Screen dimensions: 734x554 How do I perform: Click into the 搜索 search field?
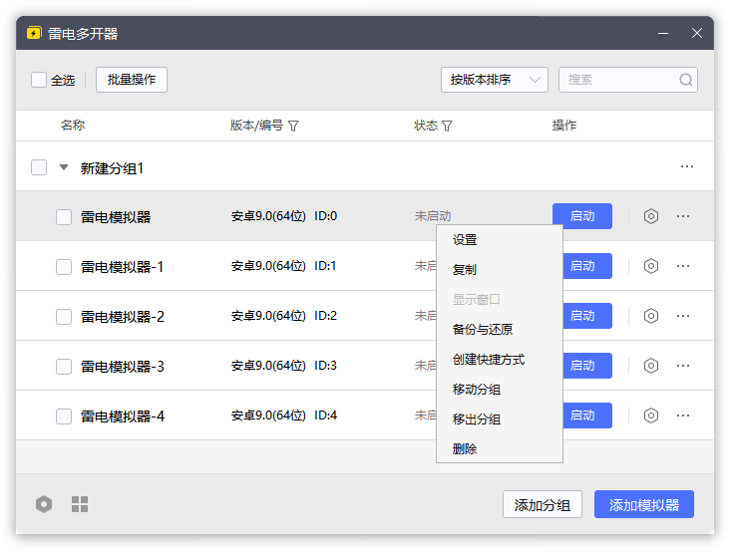[x=618, y=80]
